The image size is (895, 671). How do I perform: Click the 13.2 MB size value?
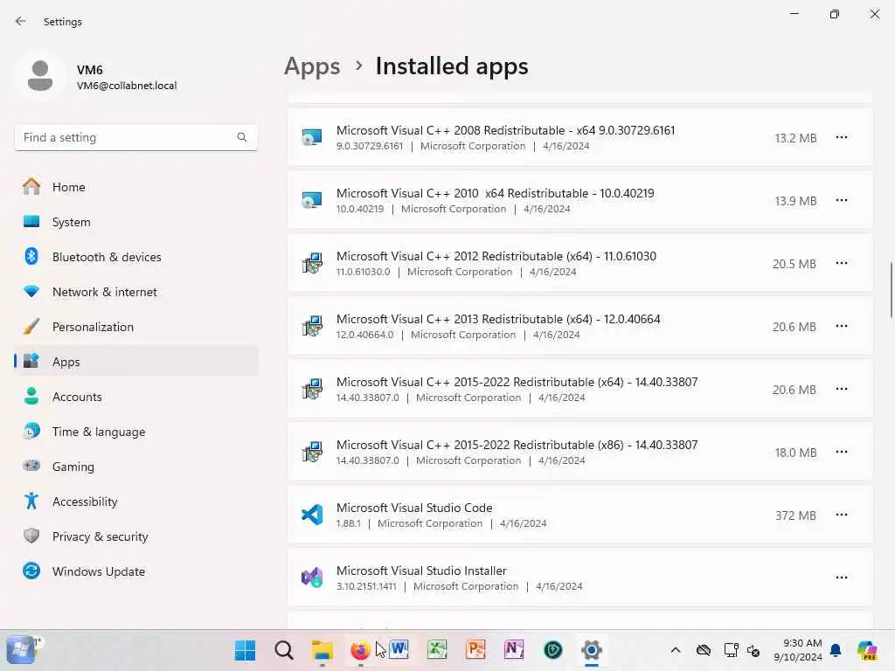click(795, 138)
